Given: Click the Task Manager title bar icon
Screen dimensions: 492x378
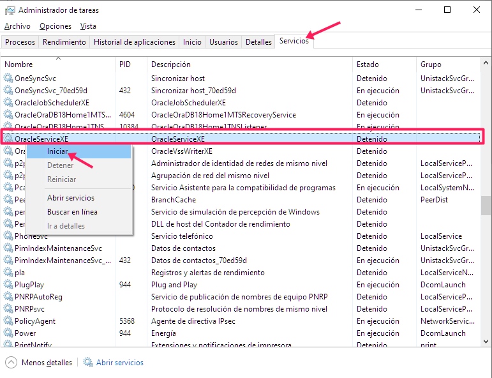Looking at the screenshot, I should (x=9, y=10).
